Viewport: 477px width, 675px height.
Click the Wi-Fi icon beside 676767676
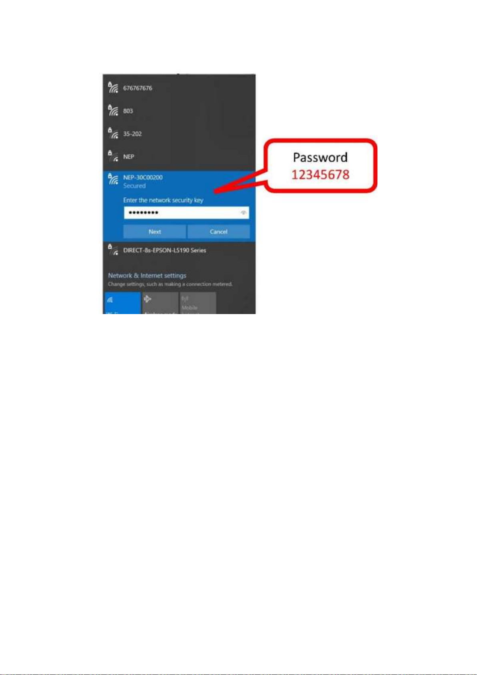(x=113, y=87)
